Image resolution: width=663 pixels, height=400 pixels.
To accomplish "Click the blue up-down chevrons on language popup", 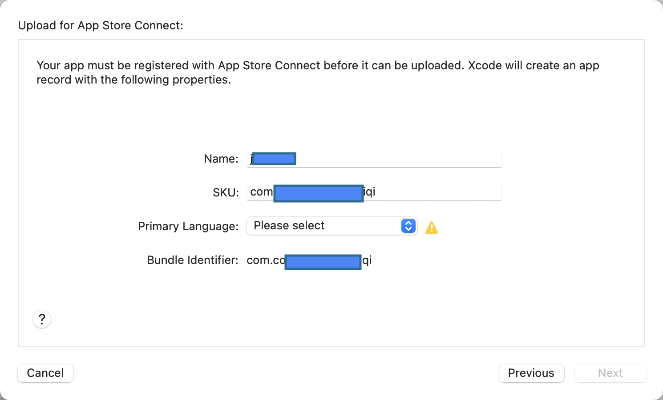I will click(408, 226).
